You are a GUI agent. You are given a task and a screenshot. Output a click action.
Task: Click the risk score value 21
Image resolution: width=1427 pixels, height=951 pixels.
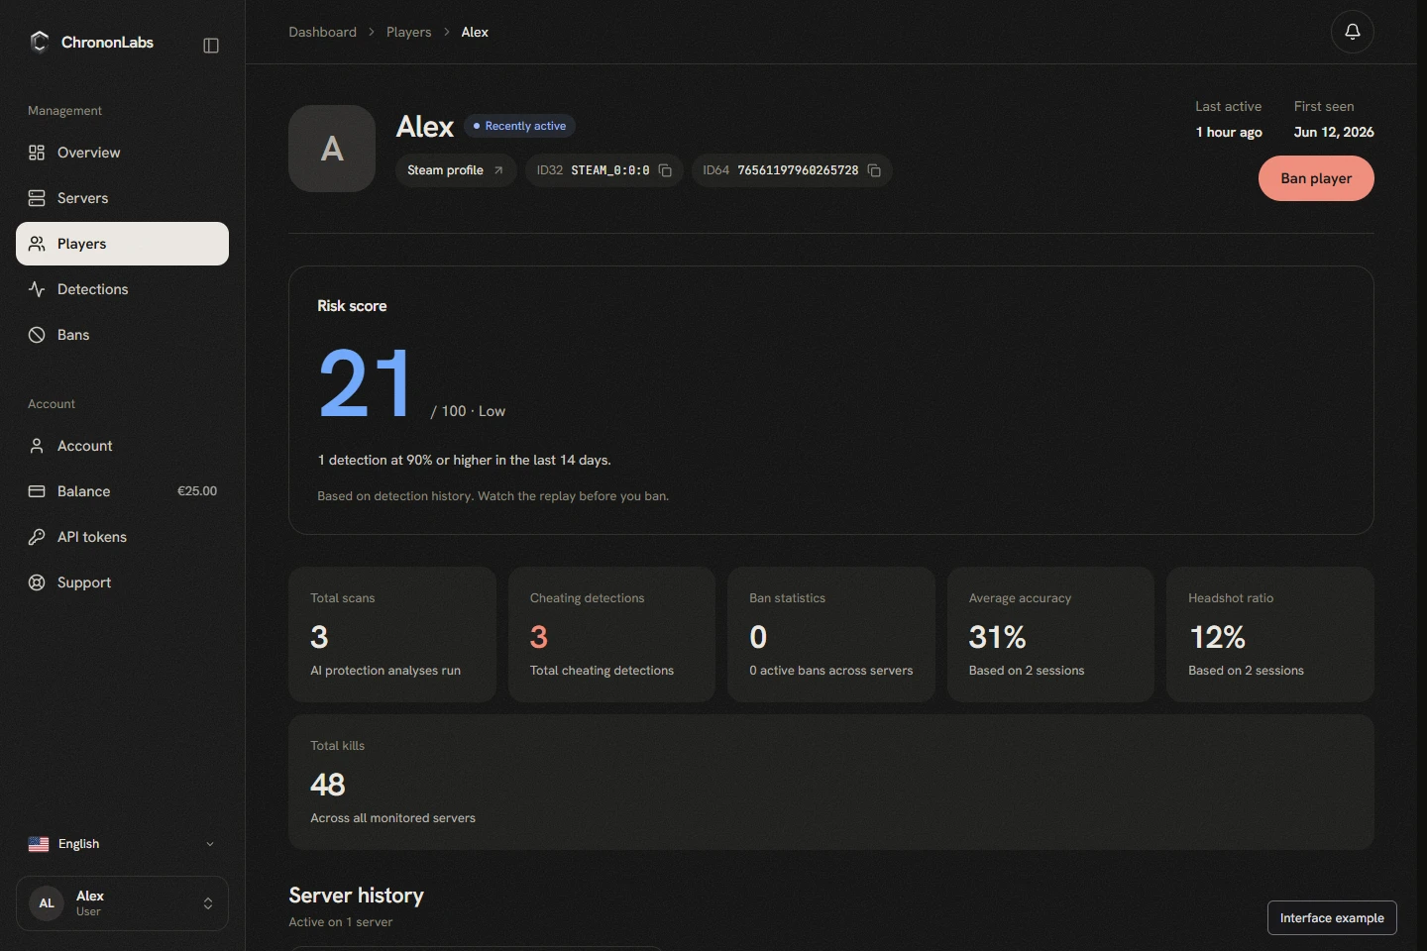[x=366, y=383]
